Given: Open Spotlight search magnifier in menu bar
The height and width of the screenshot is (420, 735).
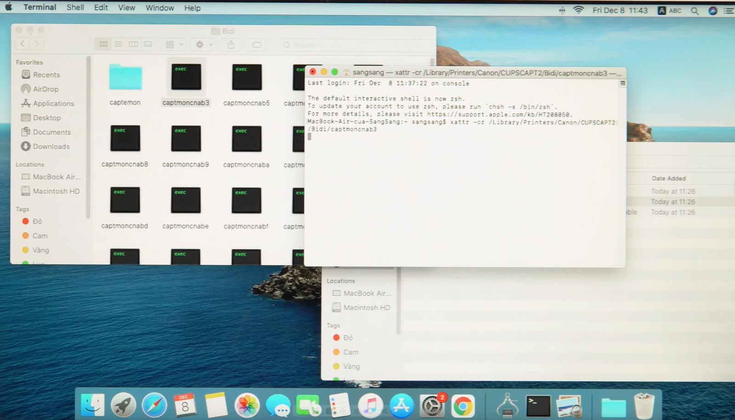Looking at the screenshot, I should point(695,10).
